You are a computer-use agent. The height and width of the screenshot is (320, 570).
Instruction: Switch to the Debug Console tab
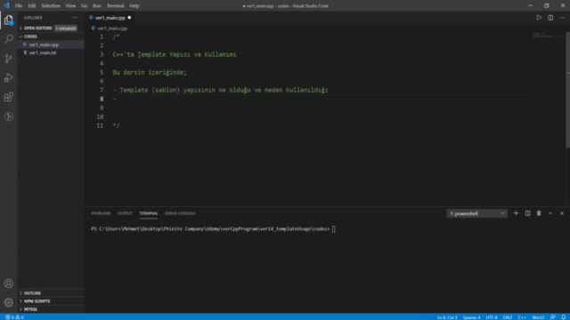pyautogui.click(x=180, y=213)
